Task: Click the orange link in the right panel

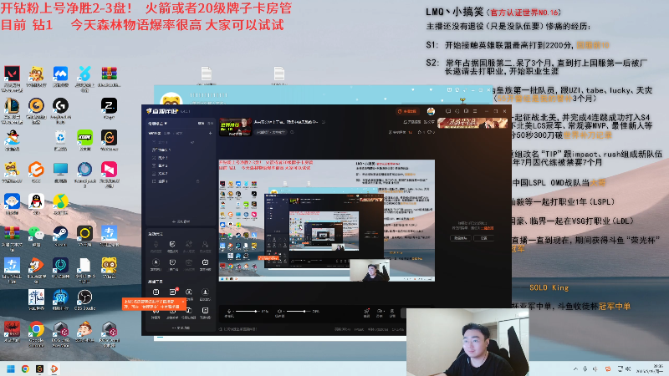Action: click(x=488, y=228)
